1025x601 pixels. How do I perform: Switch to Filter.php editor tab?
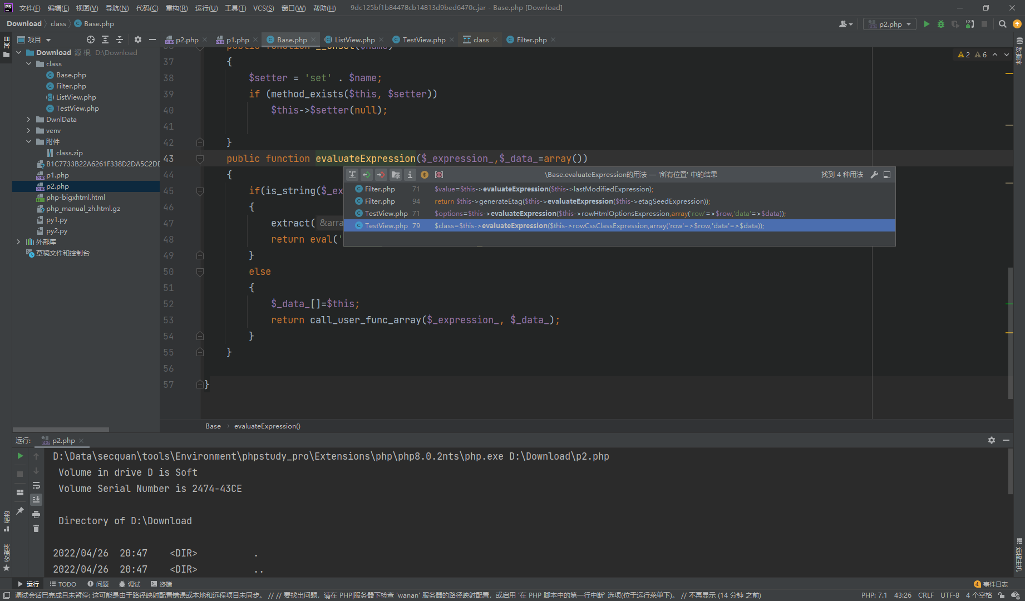click(531, 40)
